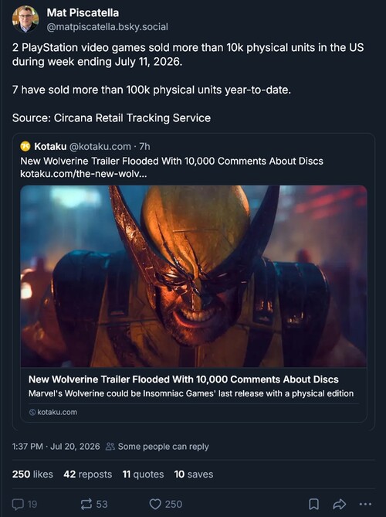386x517 pixels.
Task: View the 42 reposts list
Action: coord(87,474)
